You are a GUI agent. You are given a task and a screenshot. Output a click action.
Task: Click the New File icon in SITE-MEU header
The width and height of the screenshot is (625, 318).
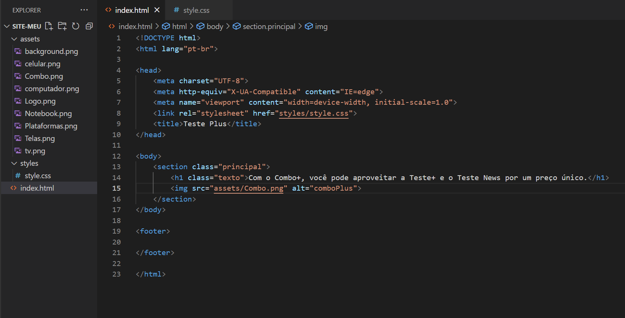coord(49,26)
